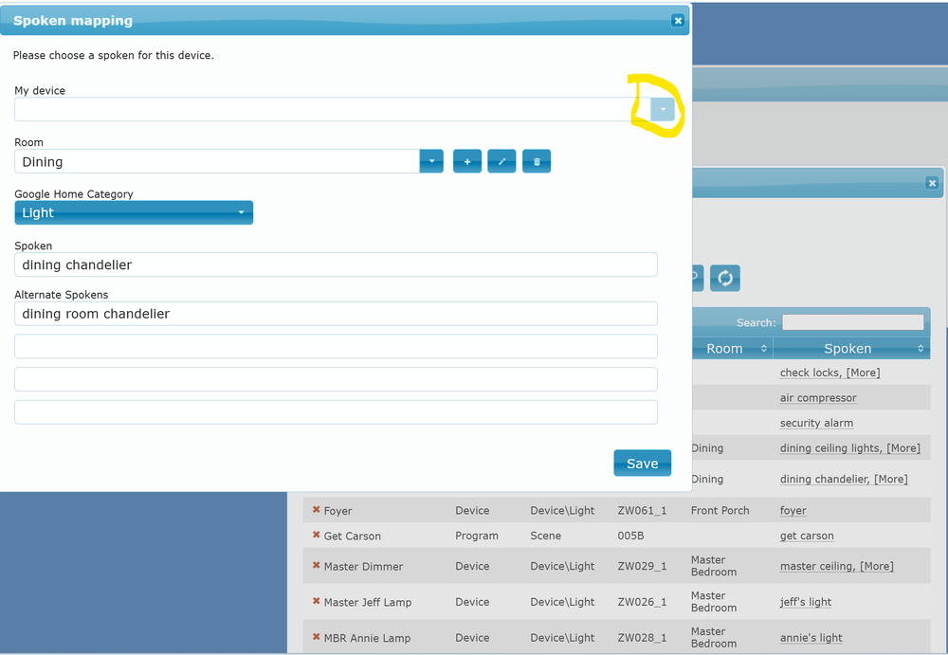Image resolution: width=948 pixels, height=655 pixels.
Task: Click the My device input field
Action: pos(333,109)
